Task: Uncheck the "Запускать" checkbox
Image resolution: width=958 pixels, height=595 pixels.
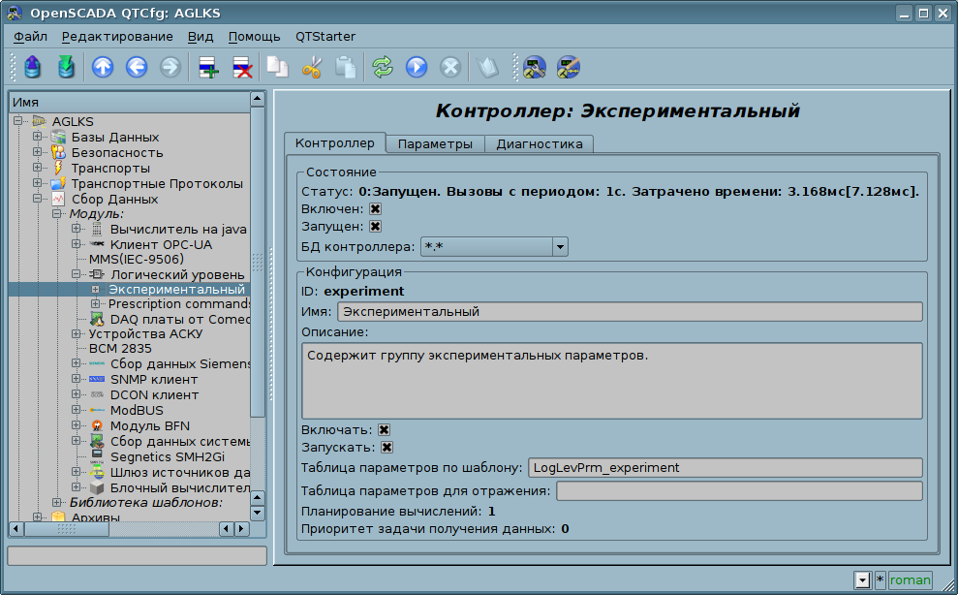Action: [386, 448]
